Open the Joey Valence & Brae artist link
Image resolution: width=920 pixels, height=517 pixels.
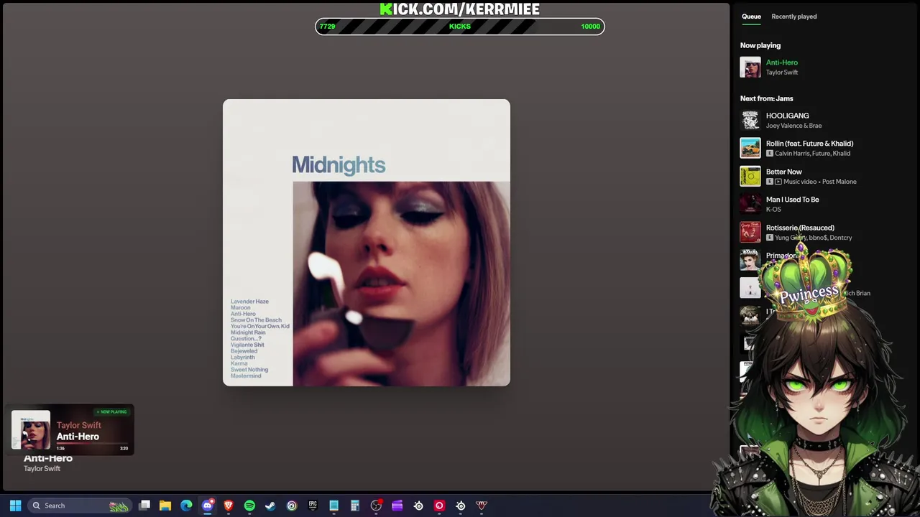pos(793,126)
